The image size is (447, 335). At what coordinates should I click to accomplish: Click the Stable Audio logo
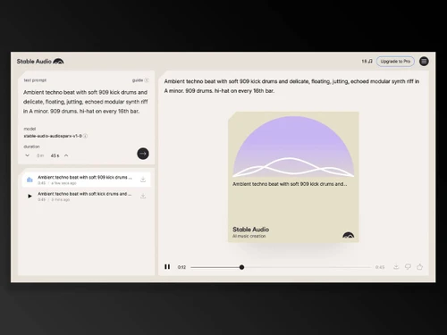coord(40,62)
